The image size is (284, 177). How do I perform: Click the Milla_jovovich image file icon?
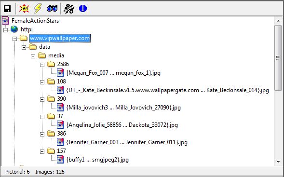click(60, 108)
